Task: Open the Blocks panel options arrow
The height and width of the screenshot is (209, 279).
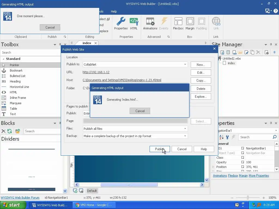Action: click(55, 123)
